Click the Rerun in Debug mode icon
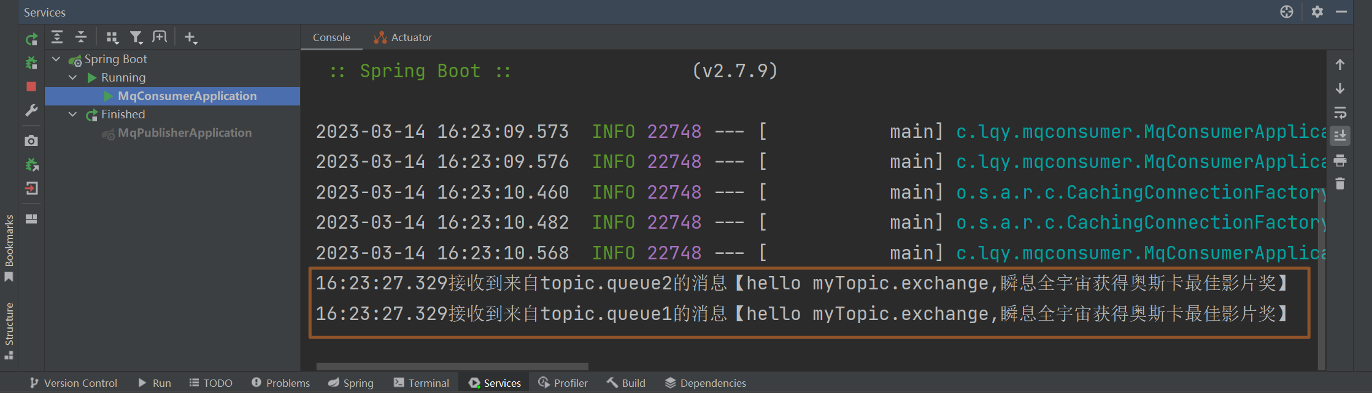 click(31, 63)
